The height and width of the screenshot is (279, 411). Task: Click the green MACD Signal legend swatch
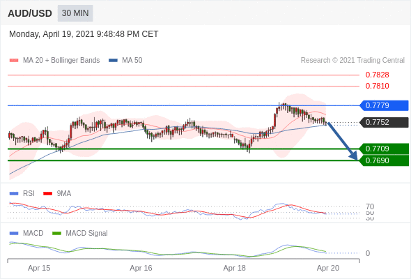56,234
